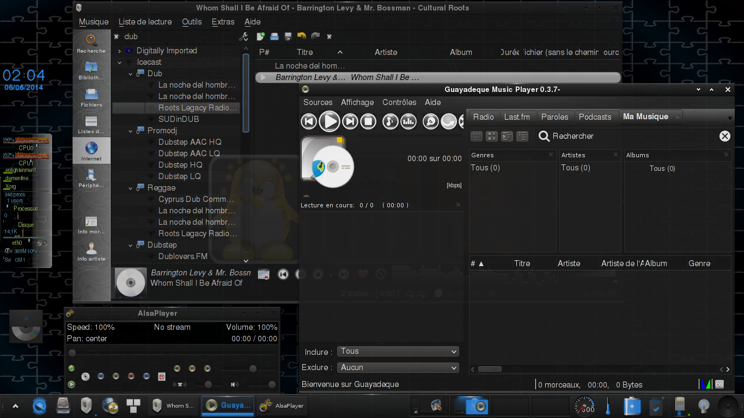This screenshot has width=744, height=418.
Task: Select the Fichiers sidebar icon
Action: pos(91,97)
